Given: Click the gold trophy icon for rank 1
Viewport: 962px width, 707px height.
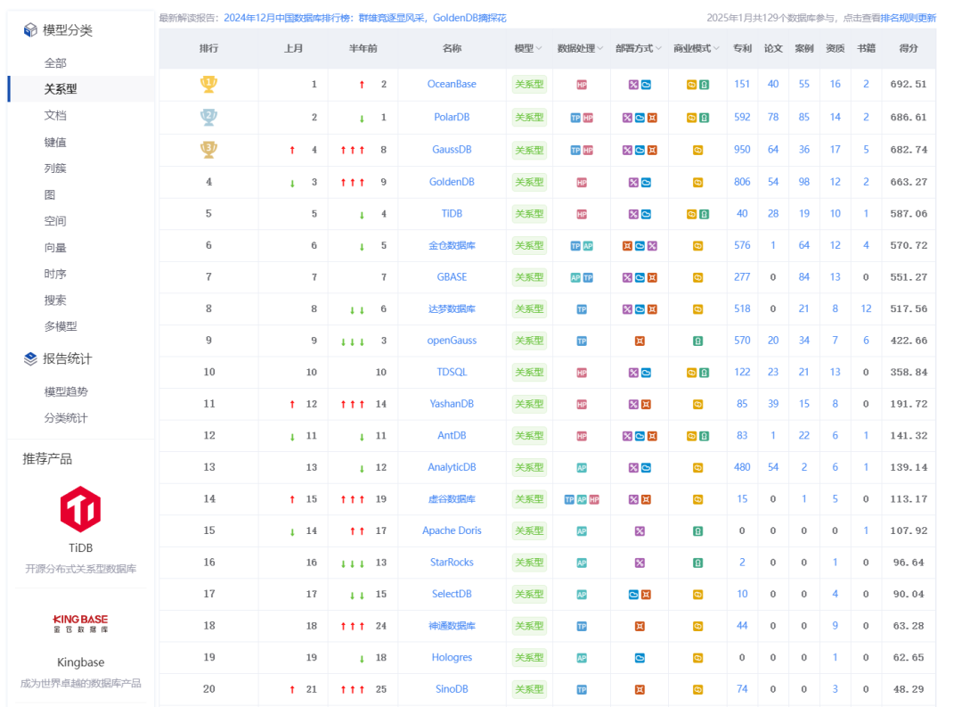Looking at the screenshot, I should click(208, 84).
